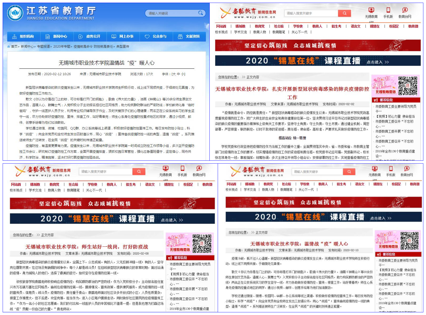Viewport: 426px width, 315px height.
Task: Click the magnifier icon in Jiangsu Education Department search box
Action: 200,13
